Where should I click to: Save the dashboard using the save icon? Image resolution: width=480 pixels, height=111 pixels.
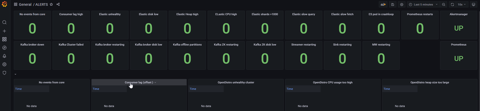point(393,4)
